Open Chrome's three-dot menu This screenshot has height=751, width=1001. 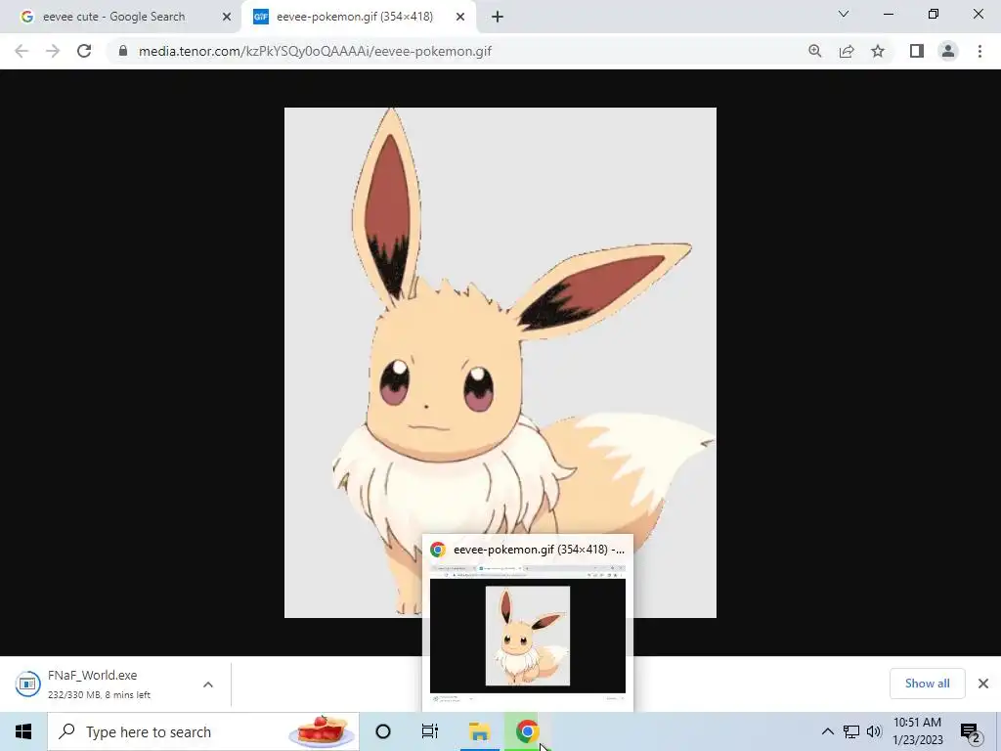pos(979,51)
